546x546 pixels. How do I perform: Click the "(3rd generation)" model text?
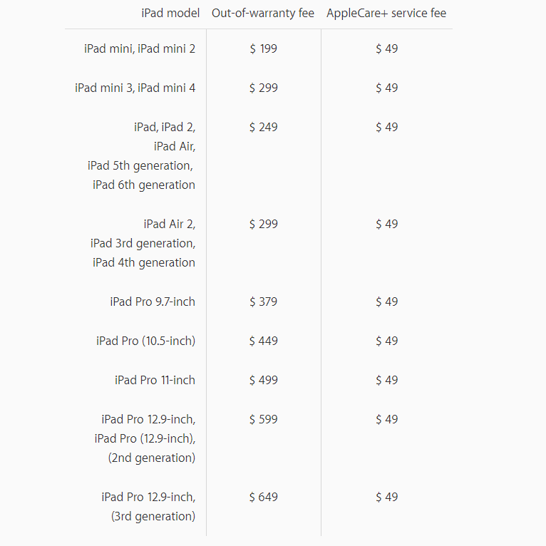pos(153,516)
